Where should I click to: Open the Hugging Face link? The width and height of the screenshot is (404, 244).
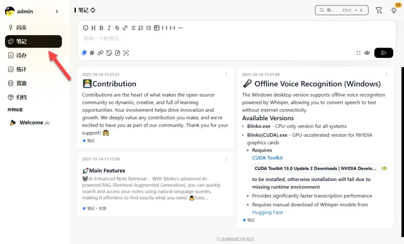[267, 212]
